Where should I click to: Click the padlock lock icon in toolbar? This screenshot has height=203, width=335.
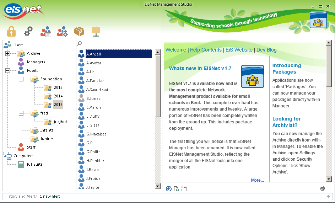click(11, 31)
